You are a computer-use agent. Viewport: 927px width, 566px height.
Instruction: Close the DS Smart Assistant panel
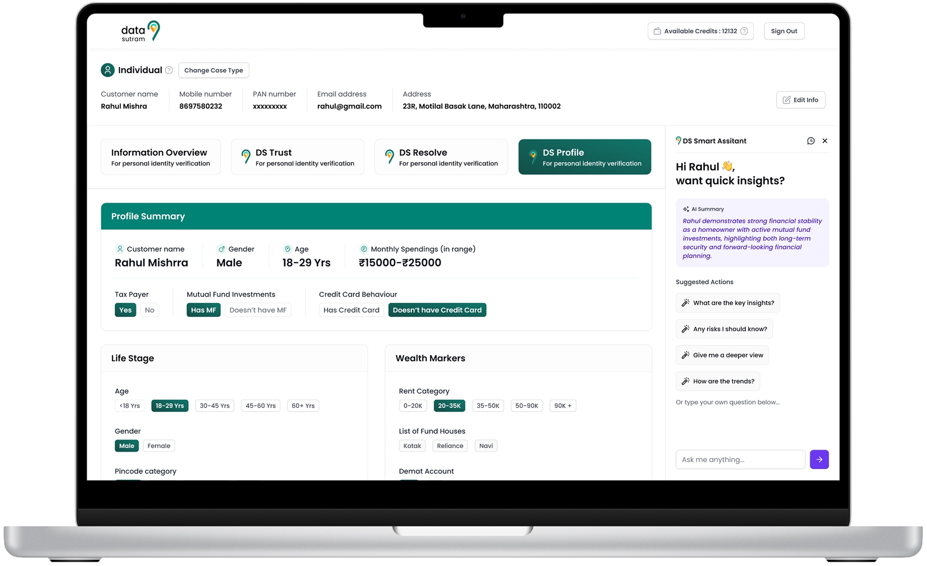[x=825, y=141]
